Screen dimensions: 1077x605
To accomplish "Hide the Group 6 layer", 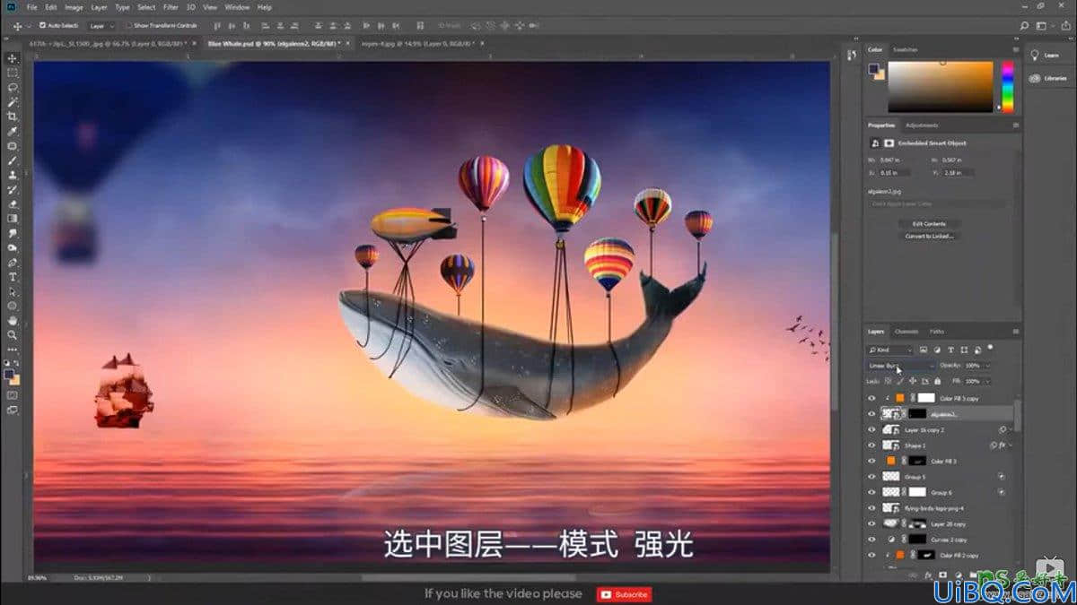I will click(871, 492).
